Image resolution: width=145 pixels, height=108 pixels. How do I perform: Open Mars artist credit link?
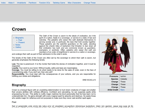click(x=122, y=90)
